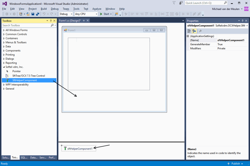This screenshot has width=250, height=166.
Task: Click the Save All icon
Action: (x=38, y=14)
